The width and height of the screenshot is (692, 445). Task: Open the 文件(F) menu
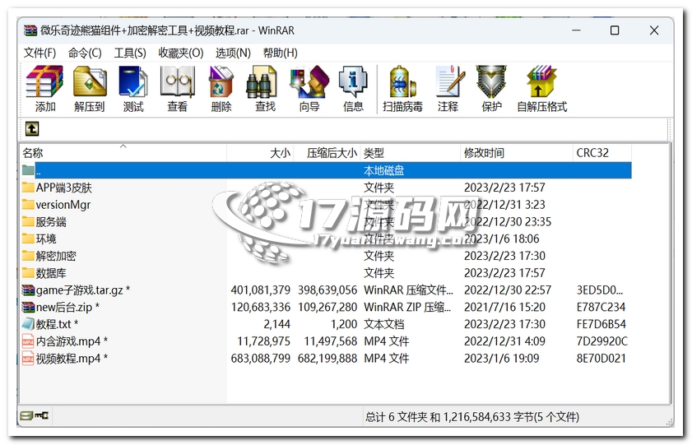39,53
